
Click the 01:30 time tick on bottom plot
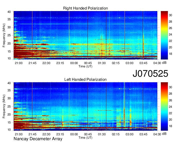tap(102, 134)
